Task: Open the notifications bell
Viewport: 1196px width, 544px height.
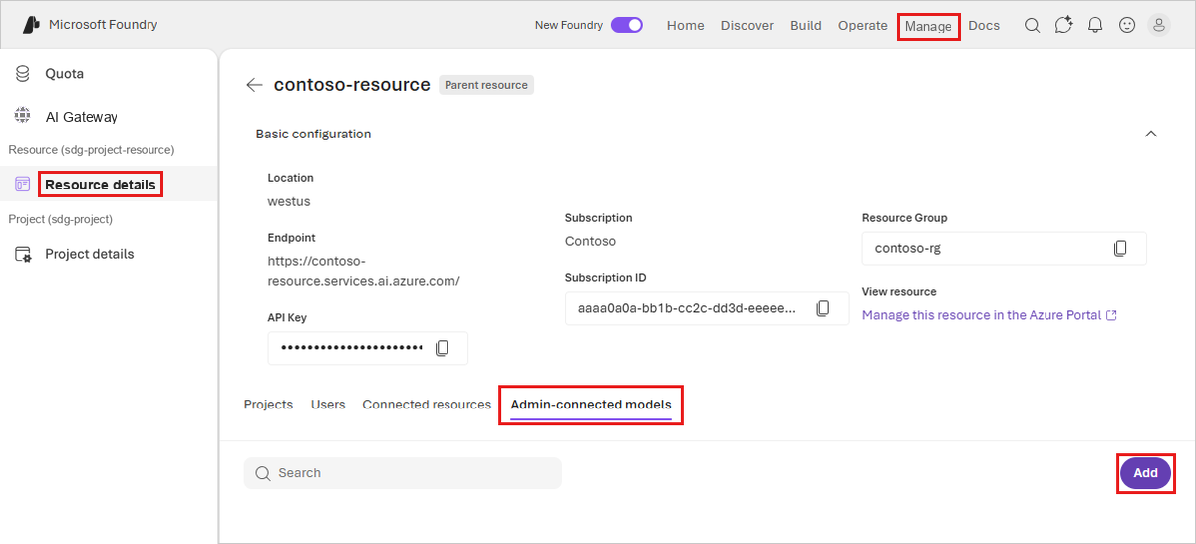Action: 1095,26
